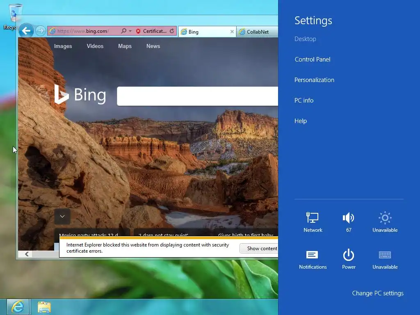Close the Bing tab
Viewport: 420px width, 315px height.
[232, 32]
